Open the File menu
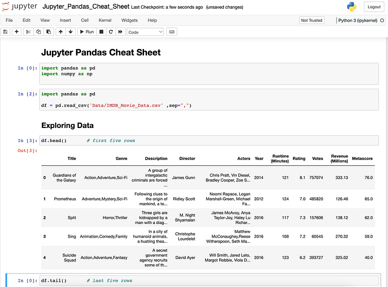Screen dimensions: 388x287 coord(9,20)
